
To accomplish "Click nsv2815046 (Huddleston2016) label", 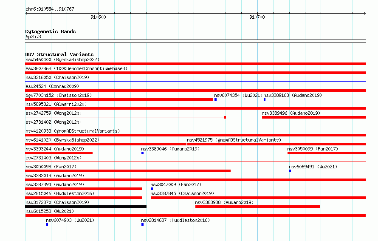I will (60, 193).
